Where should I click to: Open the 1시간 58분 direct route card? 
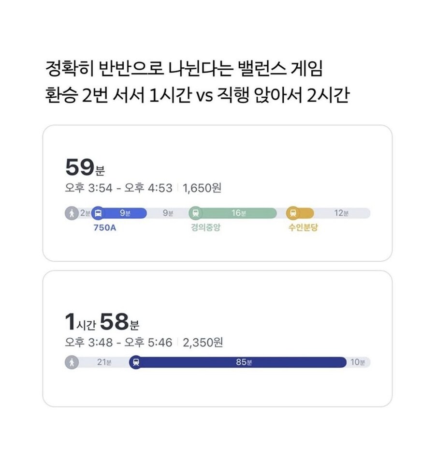pyautogui.click(x=217, y=339)
